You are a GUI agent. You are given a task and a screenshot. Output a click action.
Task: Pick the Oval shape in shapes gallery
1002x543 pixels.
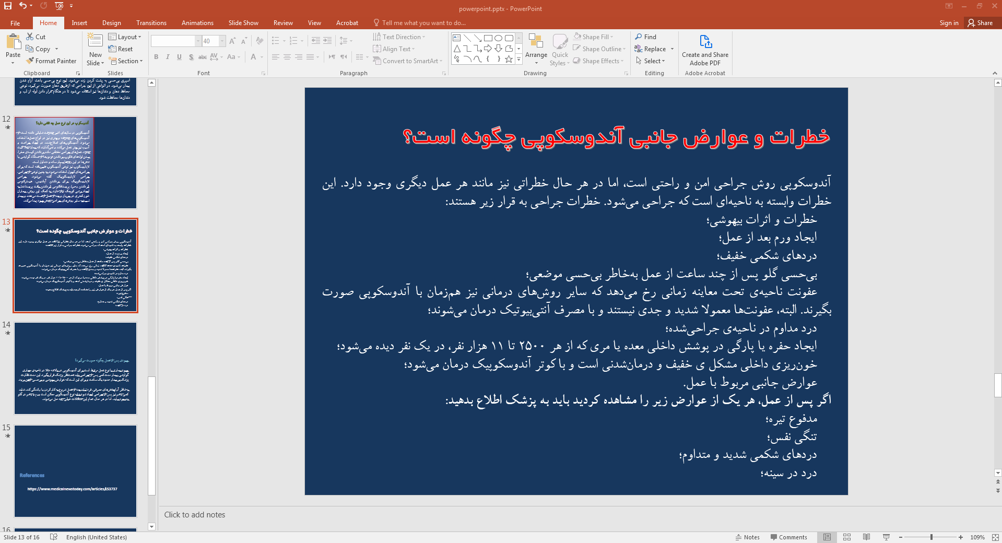(498, 38)
